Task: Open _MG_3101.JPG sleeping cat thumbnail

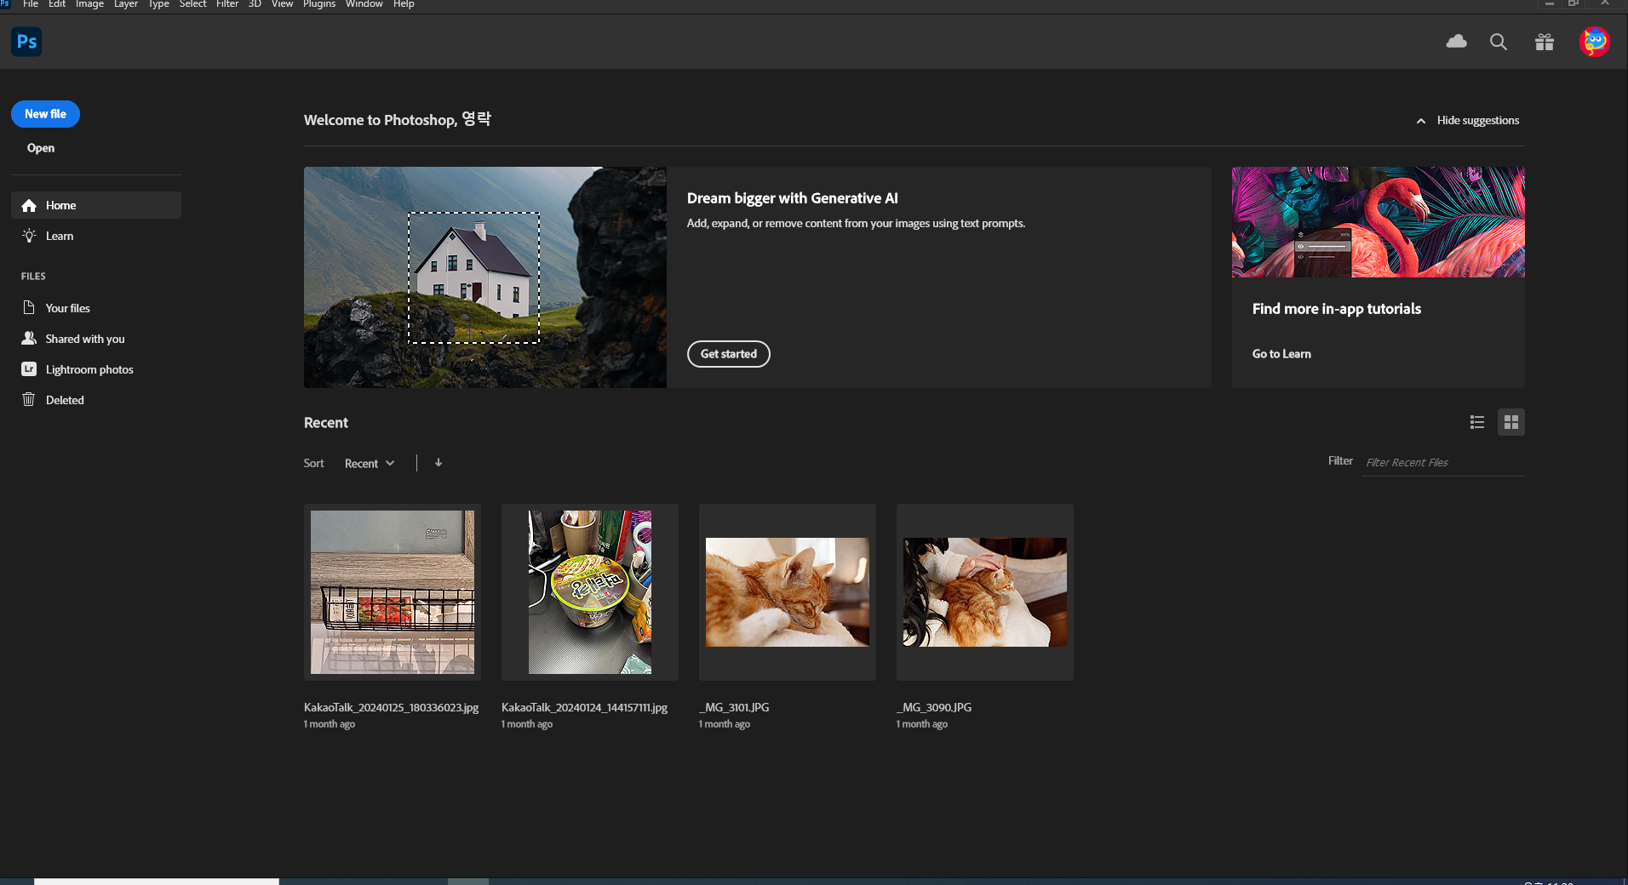Action: click(x=788, y=592)
